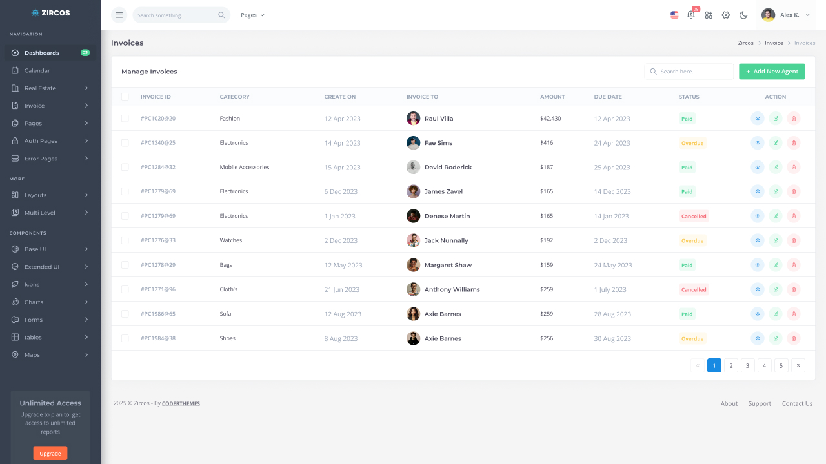Delete David Roderick invoice via trash icon
Viewport: 826px width, 464px height.
click(794, 167)
